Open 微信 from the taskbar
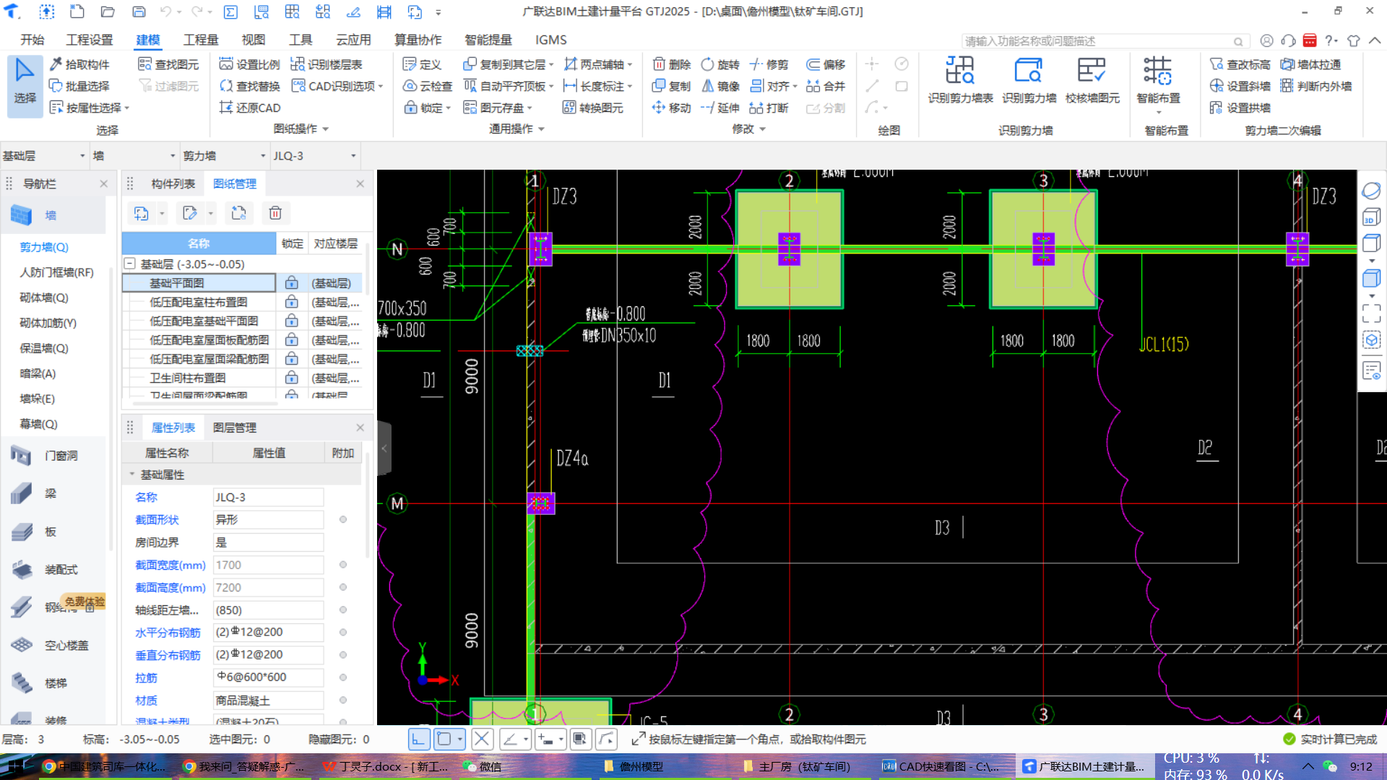Image resolution: width=1387 pixels, height=780 pixels. (483, 766)
